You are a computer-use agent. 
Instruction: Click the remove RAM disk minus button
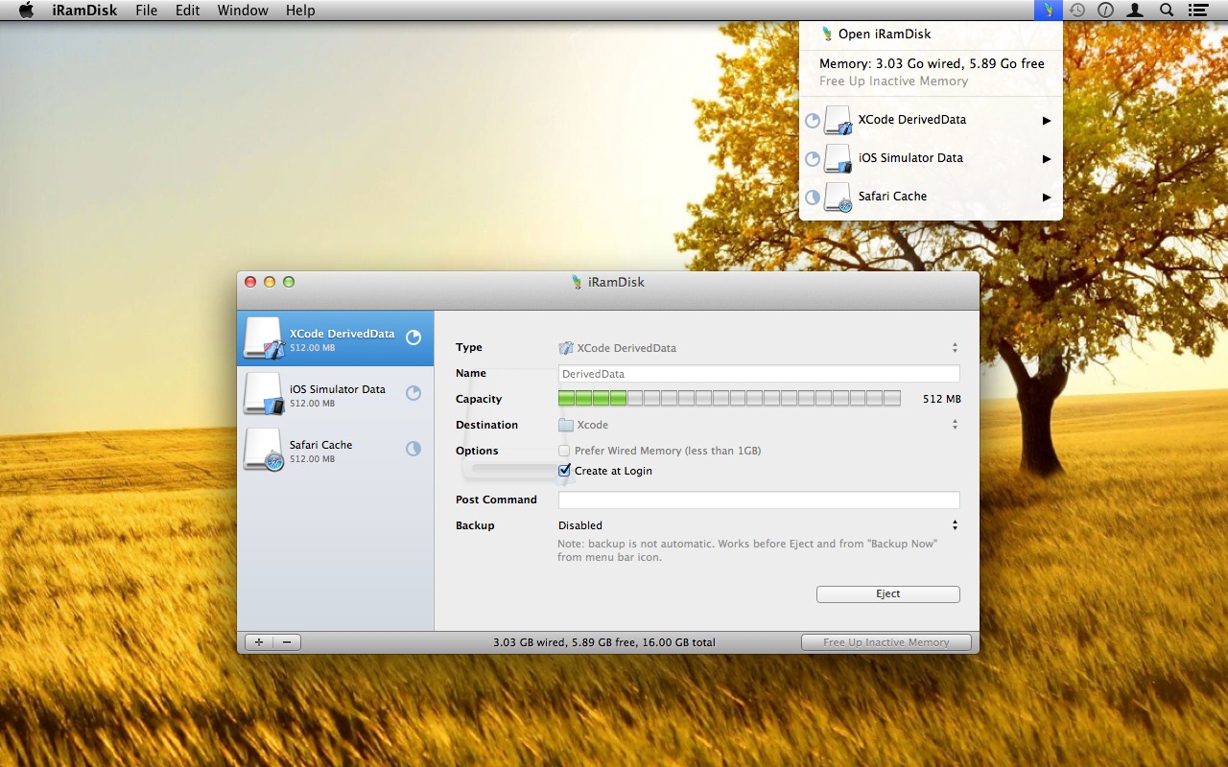(x=287, y=642)
